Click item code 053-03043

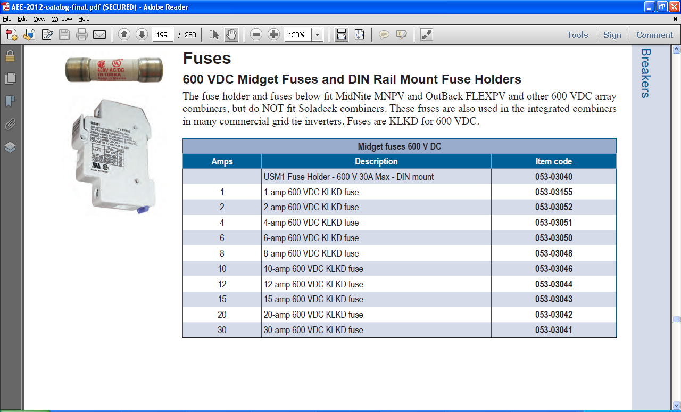click(554, 299)
